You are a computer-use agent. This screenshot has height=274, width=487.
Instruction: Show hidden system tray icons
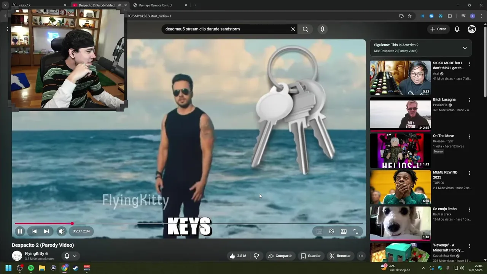coord(423,268)
